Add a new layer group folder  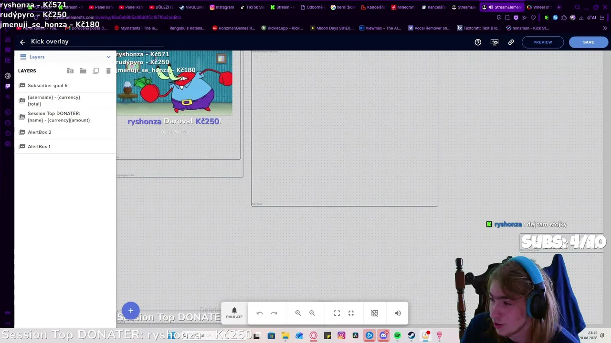point(70,71)
